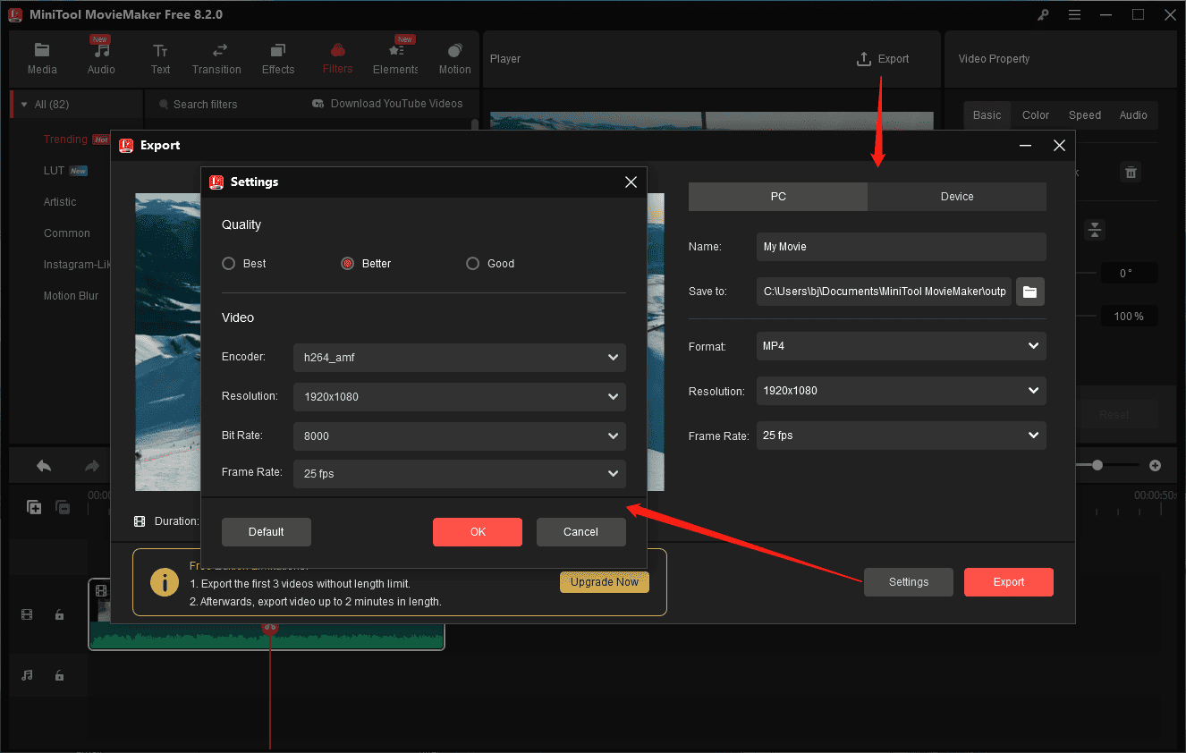This screenshot has height=753, width=1186.
Task: Click the scissors split icon on the playhead
Action: pyautogui.click(x=270, y=628)
